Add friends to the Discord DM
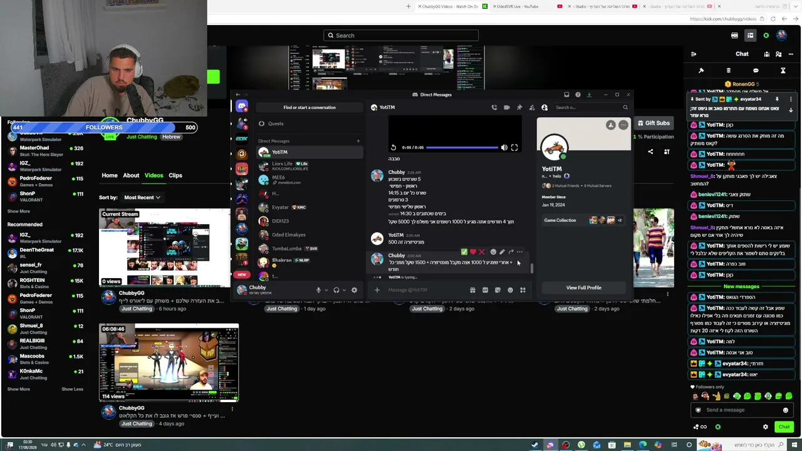 coord(532,108)
